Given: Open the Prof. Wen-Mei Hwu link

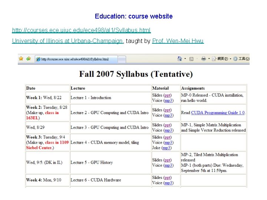Looking at the screenshot, I should coord(178,41).
